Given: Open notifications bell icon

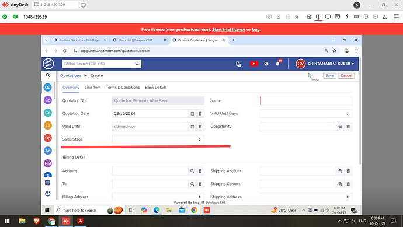Looking at the screenshot, I should click(x=277, y=64).
